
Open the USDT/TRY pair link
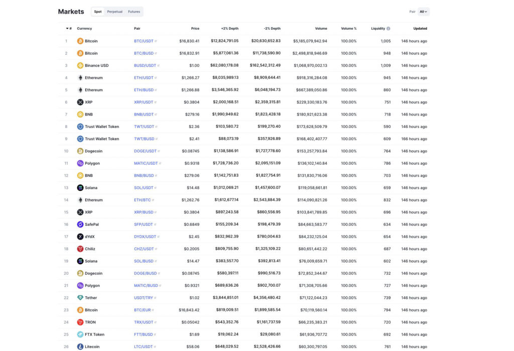(145, 298)
